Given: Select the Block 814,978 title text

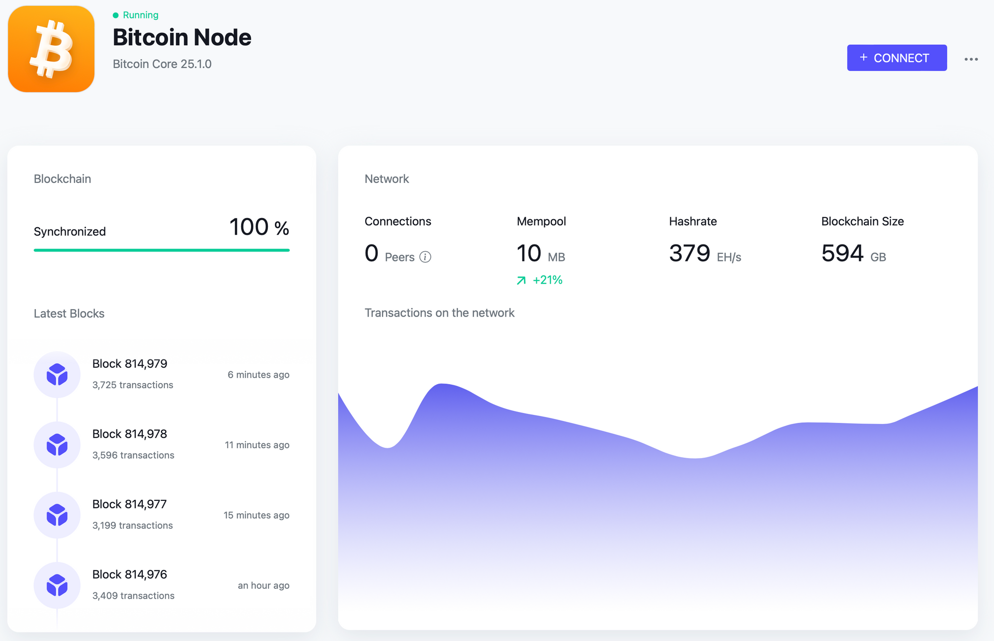Looking at the screenshot, I should pyautogui.click(x=130, y=434).
